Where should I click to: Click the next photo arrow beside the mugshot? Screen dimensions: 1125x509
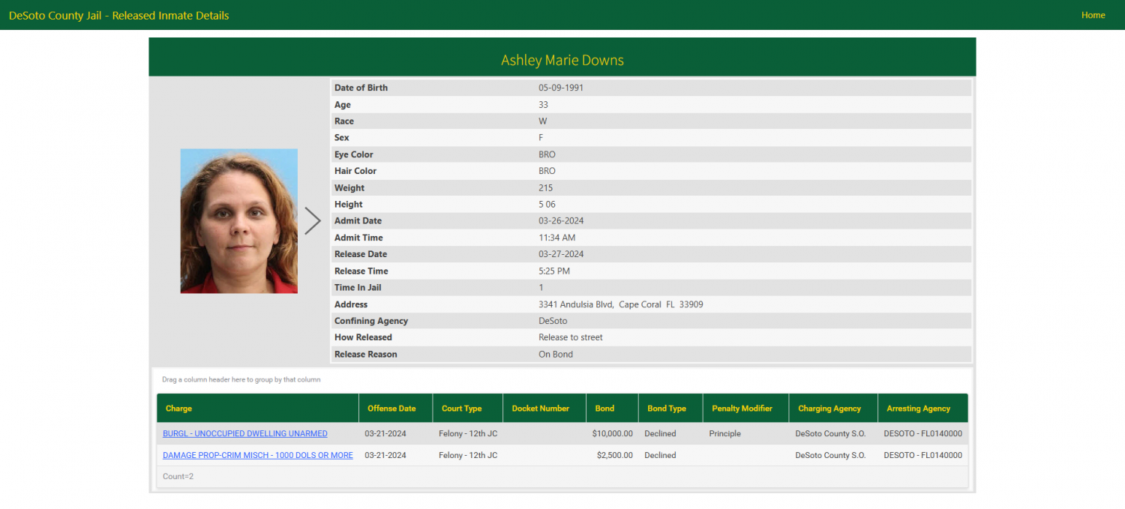click(x=313, y=220)
